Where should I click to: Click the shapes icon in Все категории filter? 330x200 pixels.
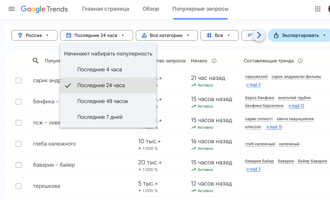coord(144,35)
